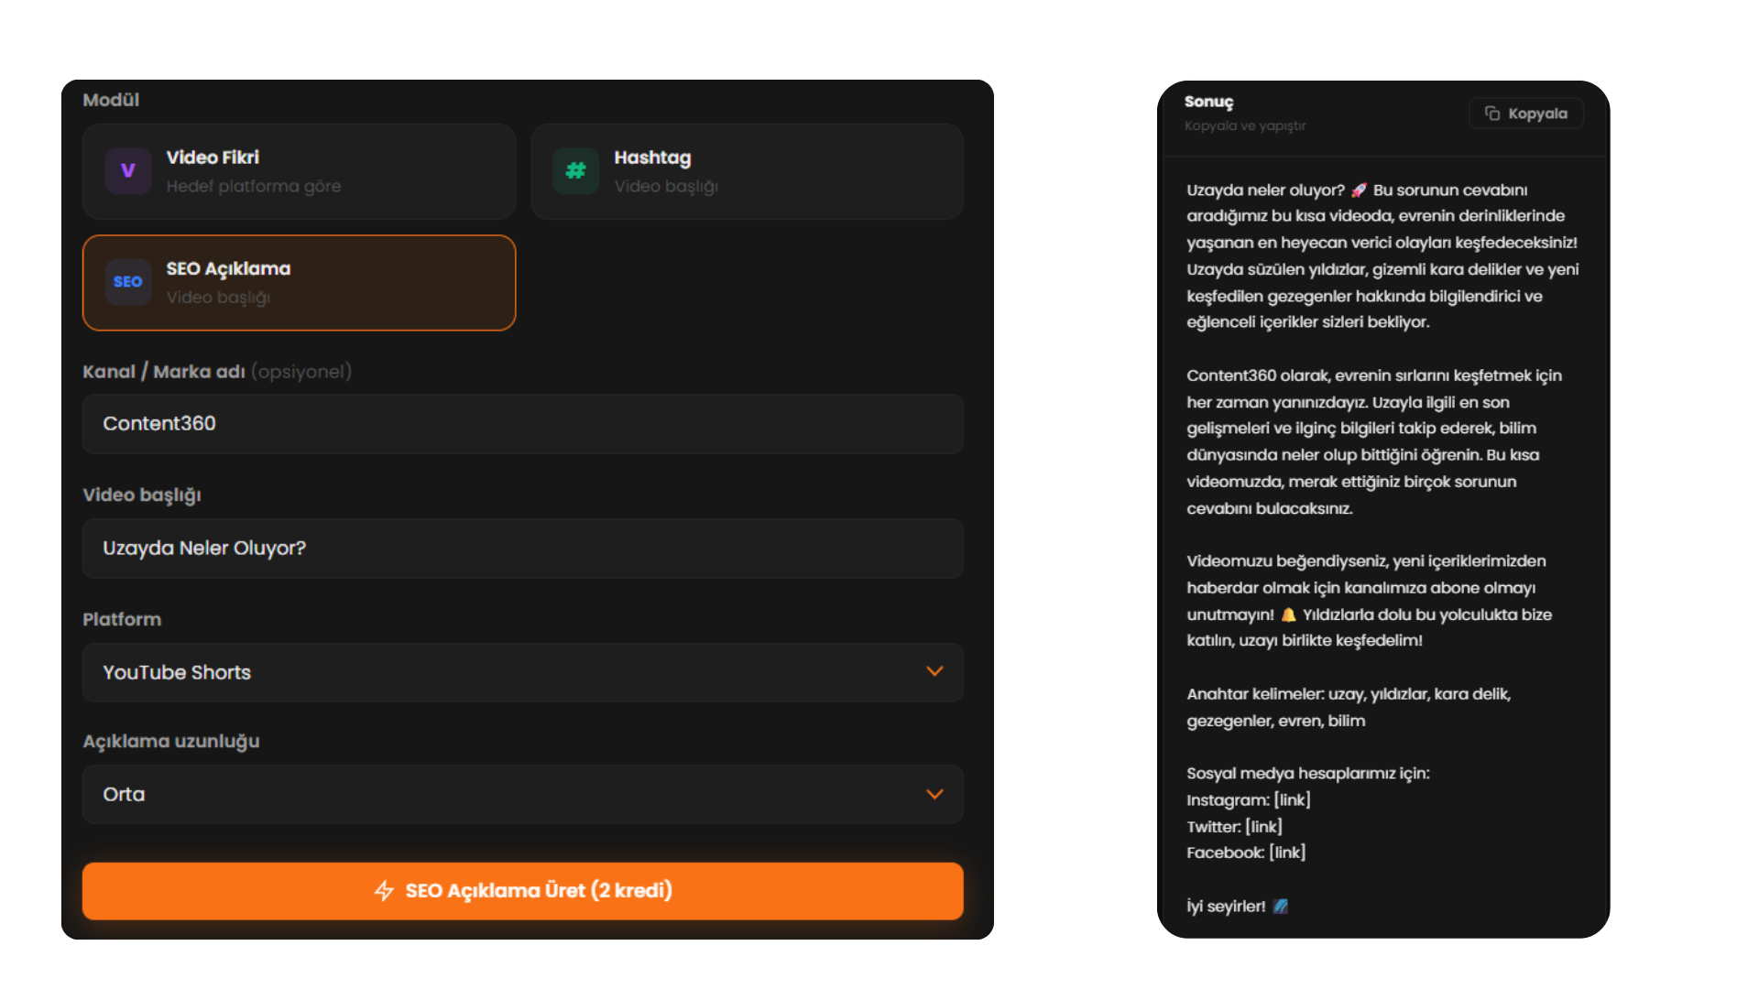Click the lightning bolt icon on generate button

(385, 891)
